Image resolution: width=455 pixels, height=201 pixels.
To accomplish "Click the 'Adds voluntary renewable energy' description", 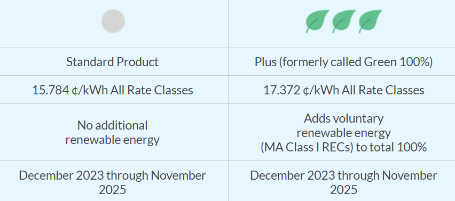I will point(343,125).
